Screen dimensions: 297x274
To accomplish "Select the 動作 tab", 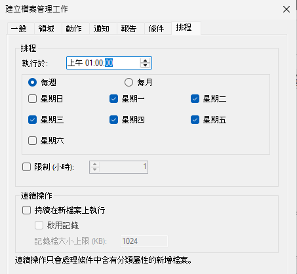I will point(75,29).
